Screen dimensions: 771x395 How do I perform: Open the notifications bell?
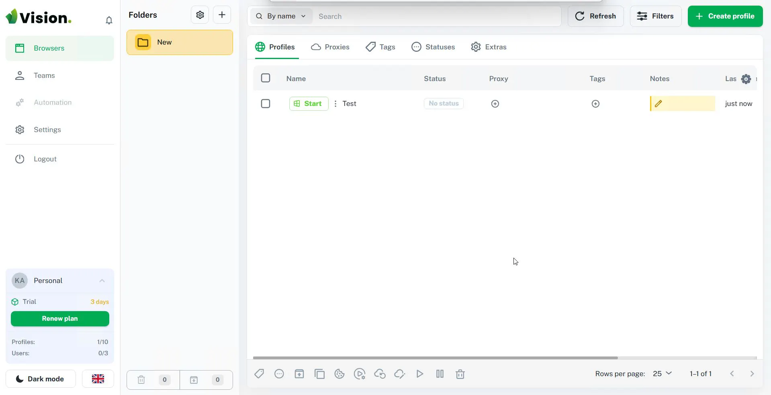(x=109, y=20)
